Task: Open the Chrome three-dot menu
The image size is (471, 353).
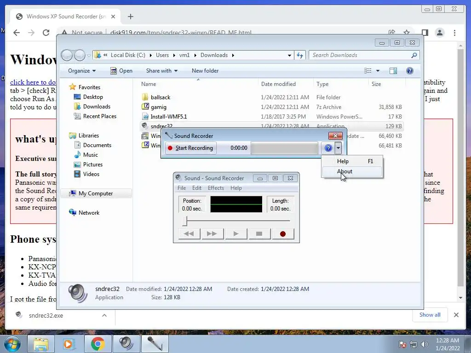Action: (x=455, y=33)
